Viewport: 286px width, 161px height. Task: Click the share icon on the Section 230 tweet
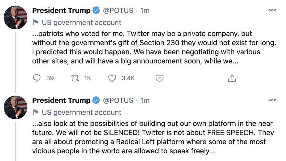(x=231, y=78)
